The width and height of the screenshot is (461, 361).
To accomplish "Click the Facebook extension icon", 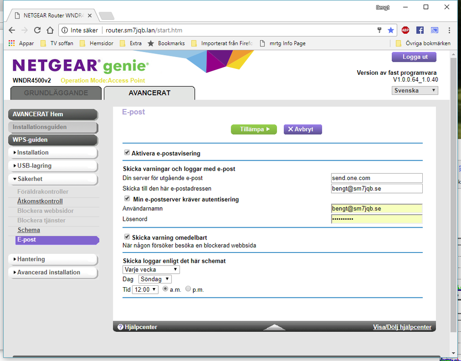I will point(419,30).
